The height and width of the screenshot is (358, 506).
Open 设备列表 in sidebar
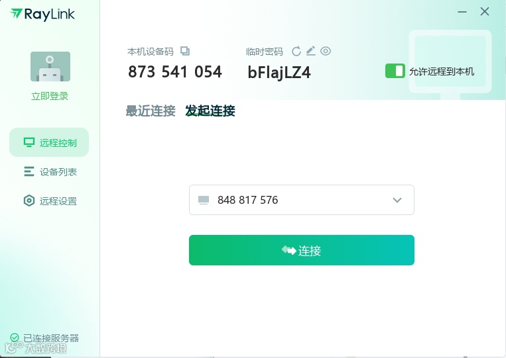(x=49, y=171)
